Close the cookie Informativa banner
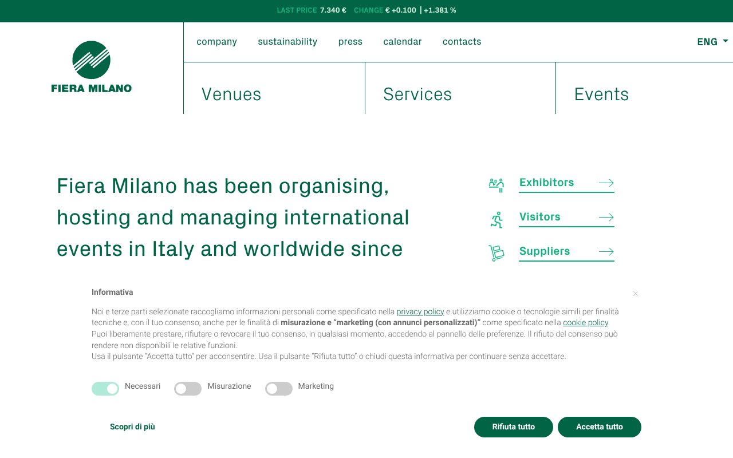733x458 pixels. pyautogui.click(x=635, y=294)
